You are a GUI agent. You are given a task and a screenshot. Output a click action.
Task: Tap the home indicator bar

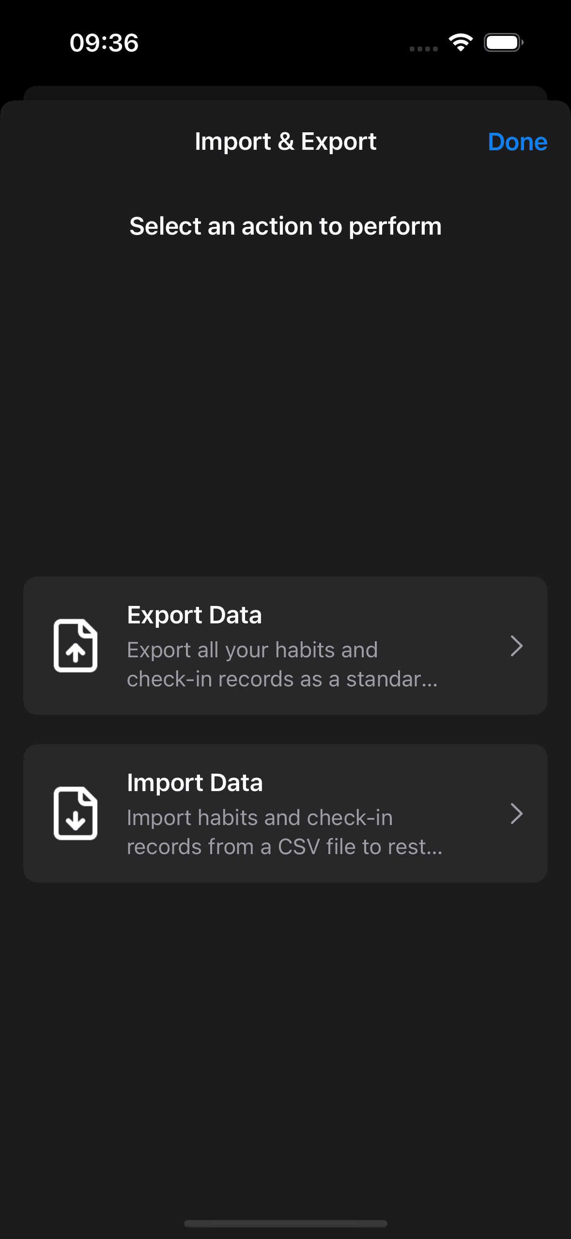(285, 1223)
